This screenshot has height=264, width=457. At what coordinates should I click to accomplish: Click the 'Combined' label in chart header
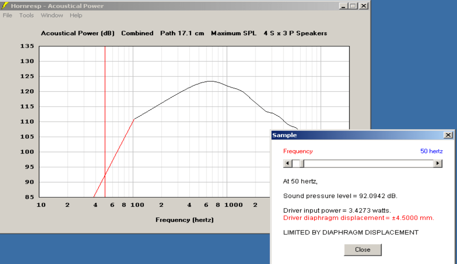(137, 33)
